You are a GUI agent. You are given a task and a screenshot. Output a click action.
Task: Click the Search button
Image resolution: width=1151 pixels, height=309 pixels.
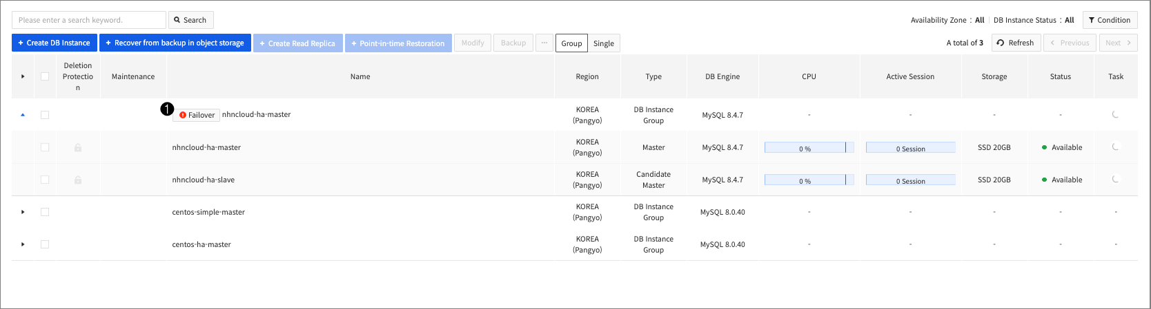(x=190, y=20)
